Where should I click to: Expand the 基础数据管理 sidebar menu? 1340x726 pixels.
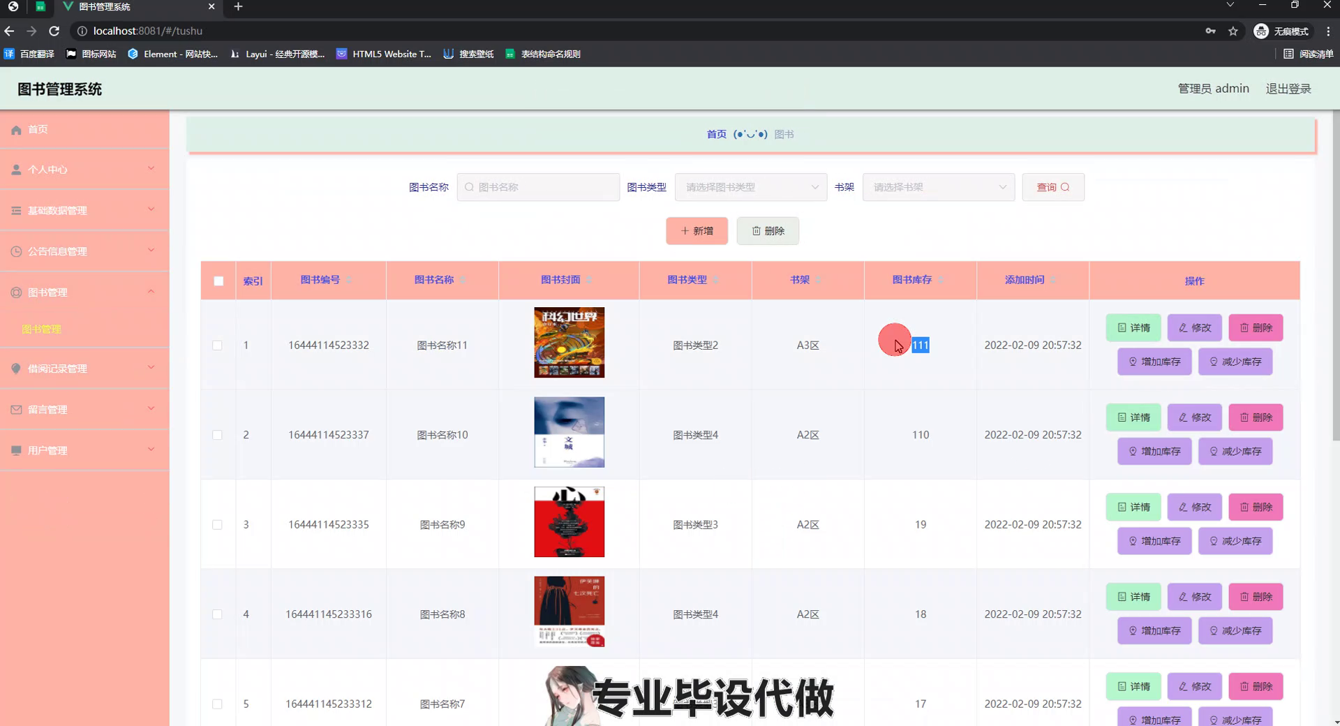tap(84, 210)
